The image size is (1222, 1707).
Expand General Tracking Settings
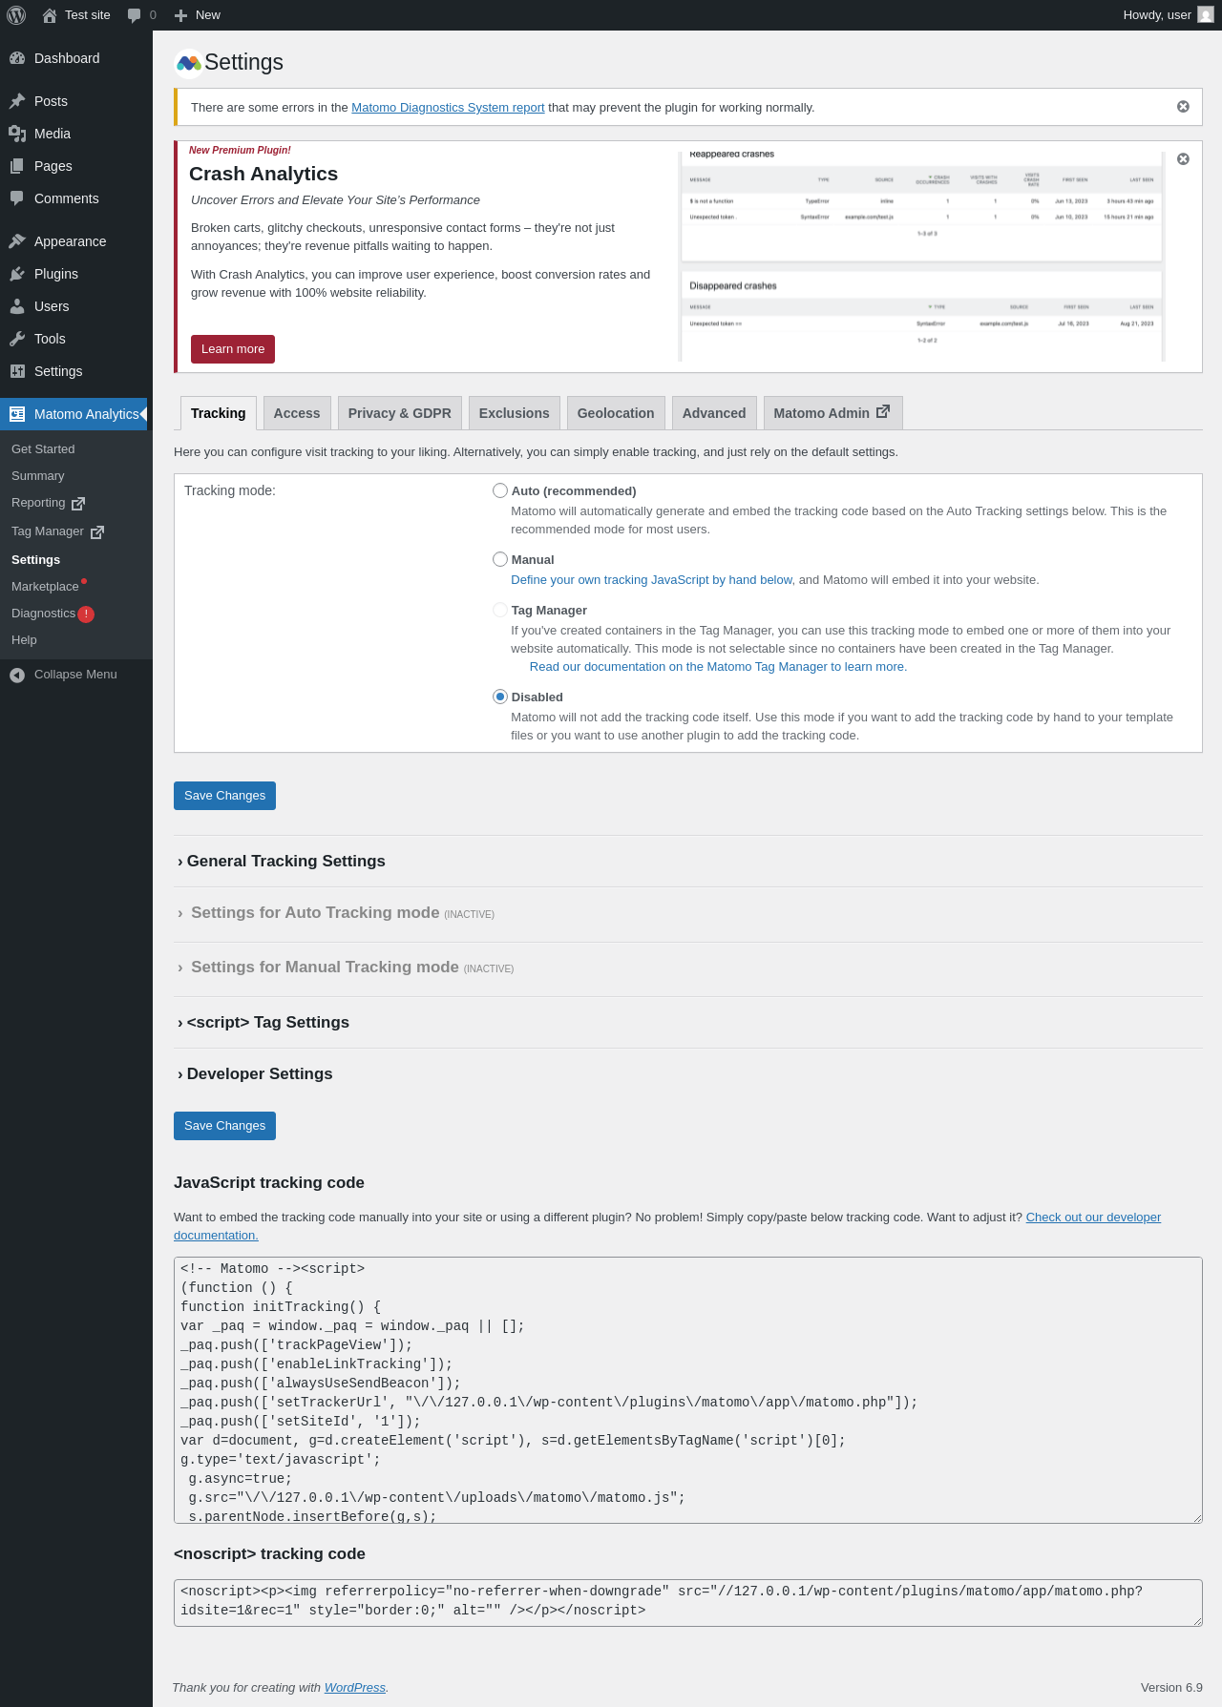coord(282,861)
